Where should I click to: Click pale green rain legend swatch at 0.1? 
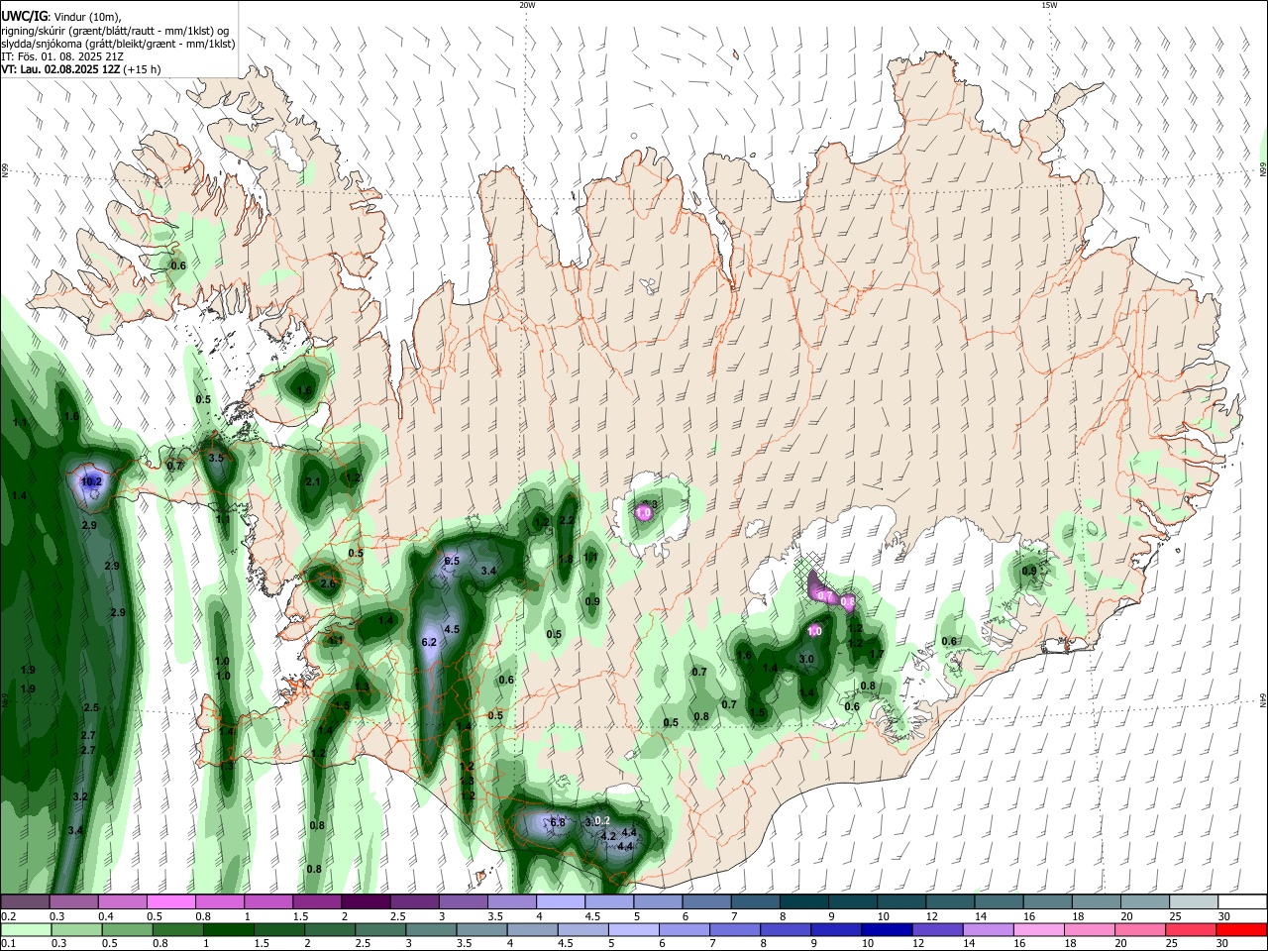(26, 930)
